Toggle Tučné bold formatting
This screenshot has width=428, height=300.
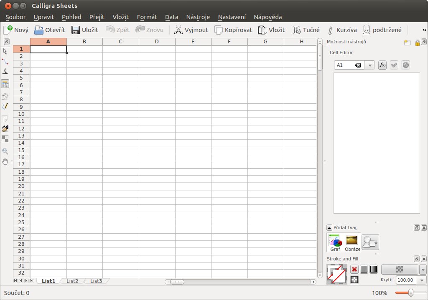(306, 30)
